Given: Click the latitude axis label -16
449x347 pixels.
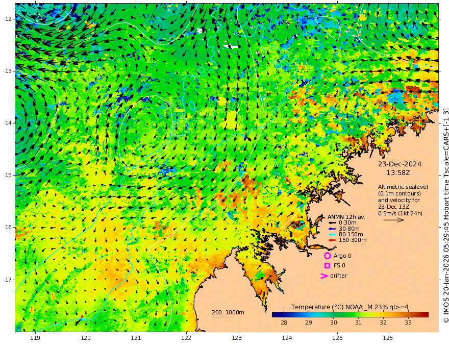Looking at the screenshot, I should [x=8, y=227].
